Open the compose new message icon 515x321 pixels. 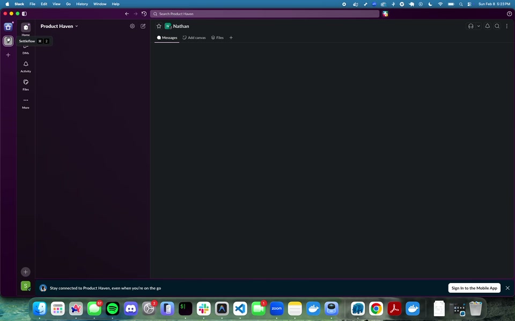pyautogui.click(x=143, y=26)
